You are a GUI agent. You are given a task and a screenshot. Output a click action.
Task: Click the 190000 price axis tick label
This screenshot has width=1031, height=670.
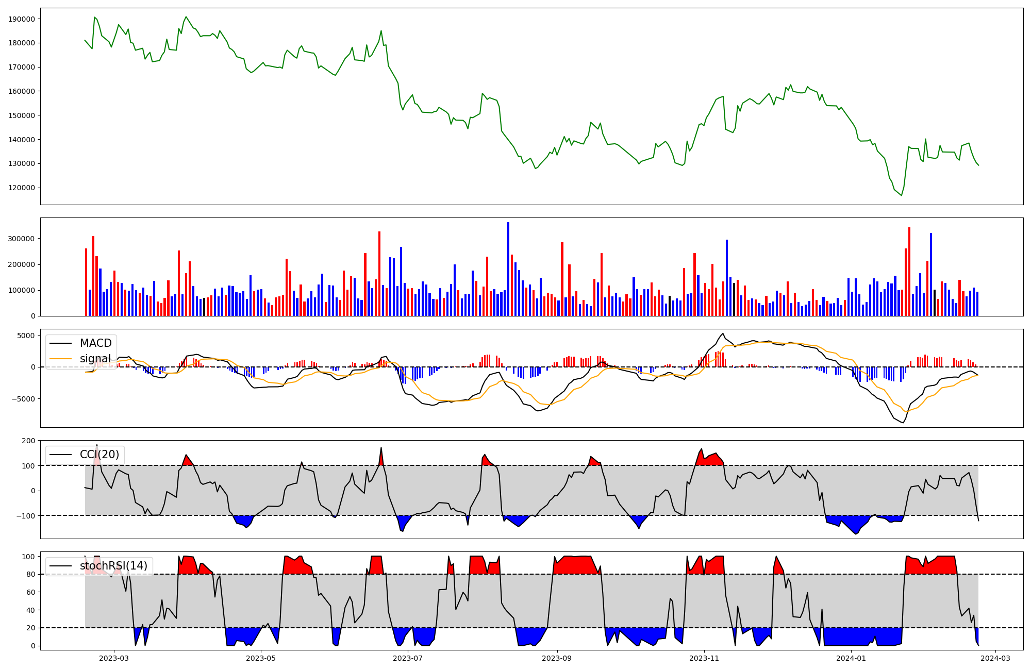coord(22,19)
